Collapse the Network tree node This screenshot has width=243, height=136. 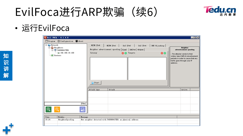[46, 45]
